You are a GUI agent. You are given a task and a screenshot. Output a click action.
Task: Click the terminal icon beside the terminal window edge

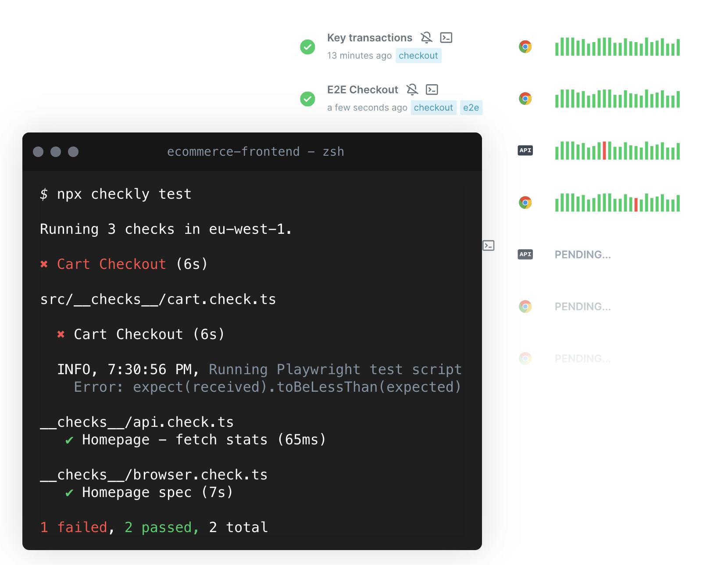tap(489, 246)
